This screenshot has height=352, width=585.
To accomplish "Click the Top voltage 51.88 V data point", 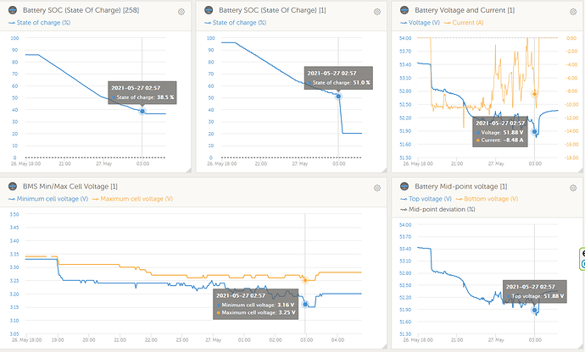I will (x=535, y=311).
